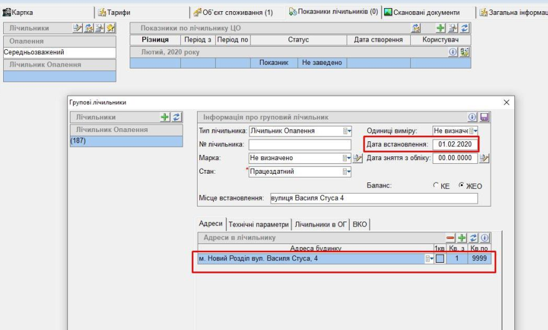Save the group meter information
The image size is (548, 330).
tap(484, 117)
